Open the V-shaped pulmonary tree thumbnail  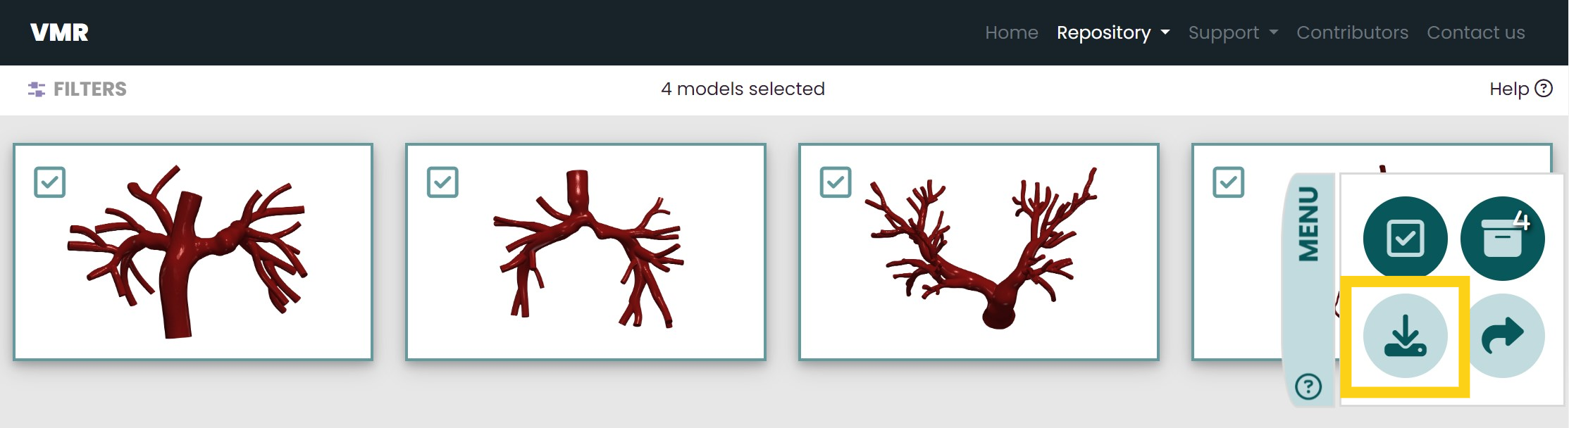979,252
